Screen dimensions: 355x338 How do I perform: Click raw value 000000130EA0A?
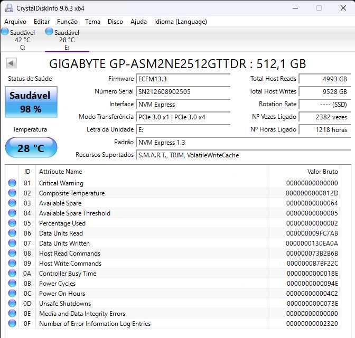[312, 243]
